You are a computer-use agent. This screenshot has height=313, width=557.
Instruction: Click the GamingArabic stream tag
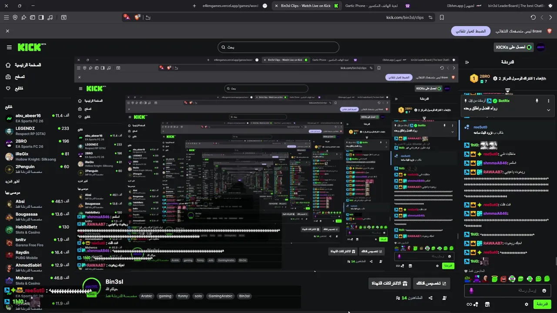pyautogui.click(x=221, y=296)
